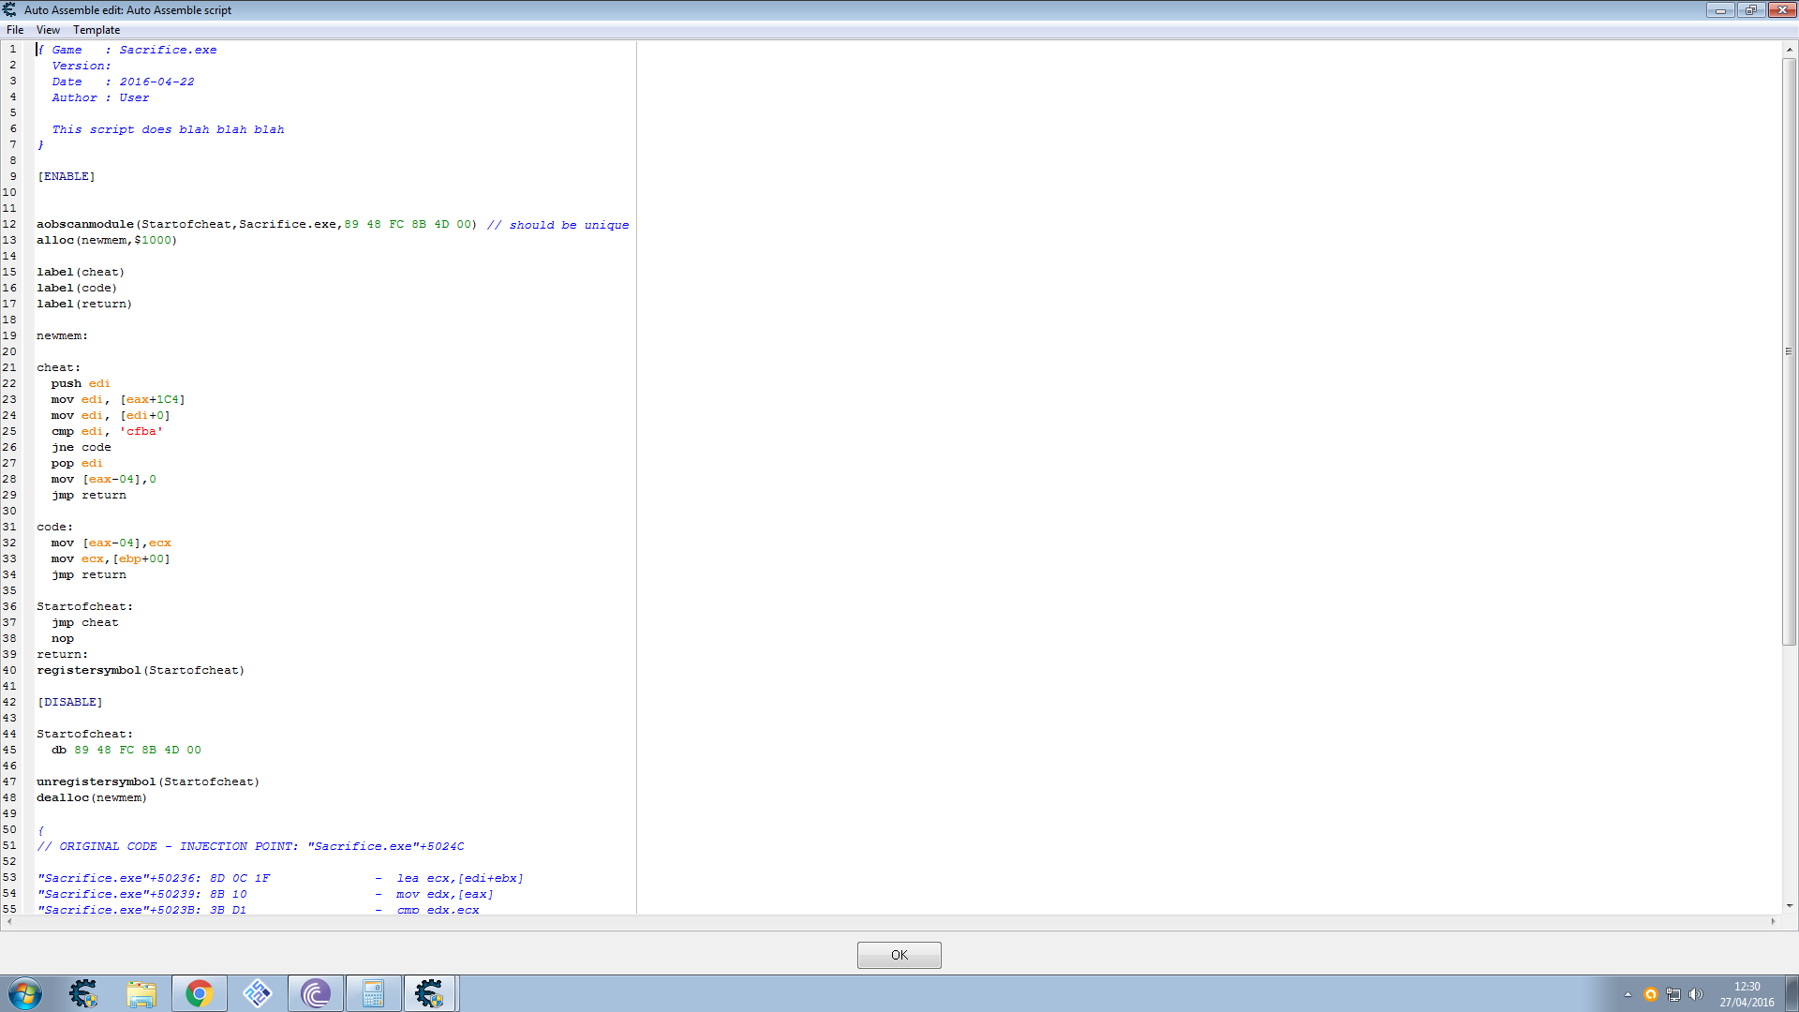Click the Cheat Engine gear icon in title bar
The width and height of the screenshot is (1799, 1012).
point(9,9)
